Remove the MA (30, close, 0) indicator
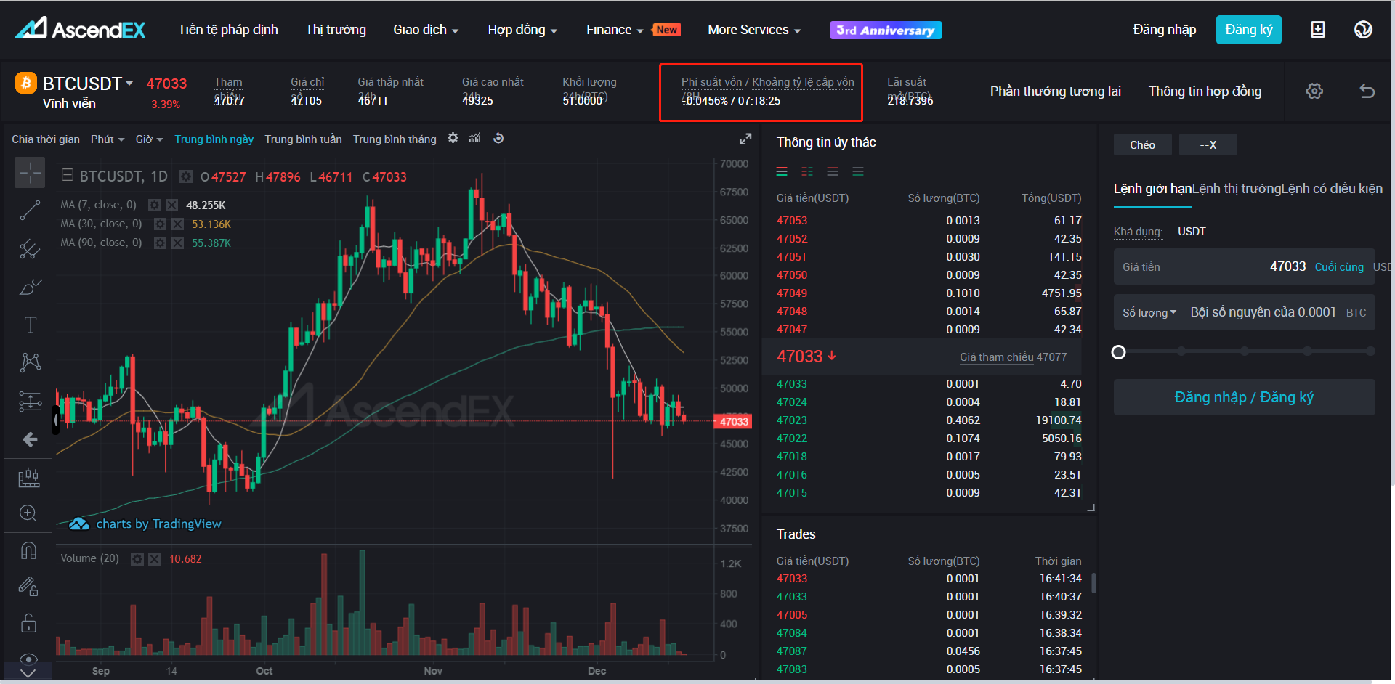This screenshot has height=684, width=1395. 177,224
